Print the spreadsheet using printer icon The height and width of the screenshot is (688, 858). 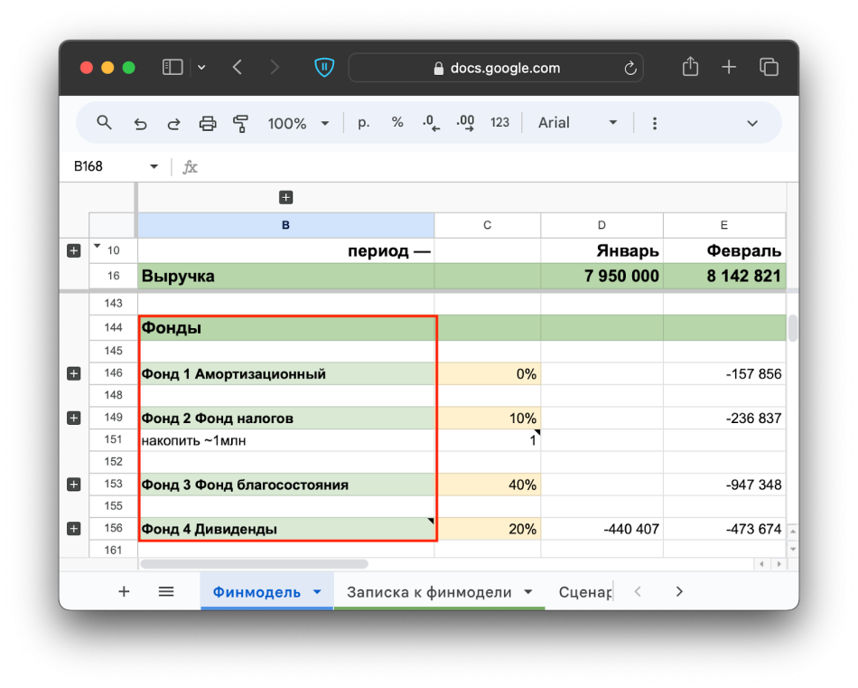208,123
